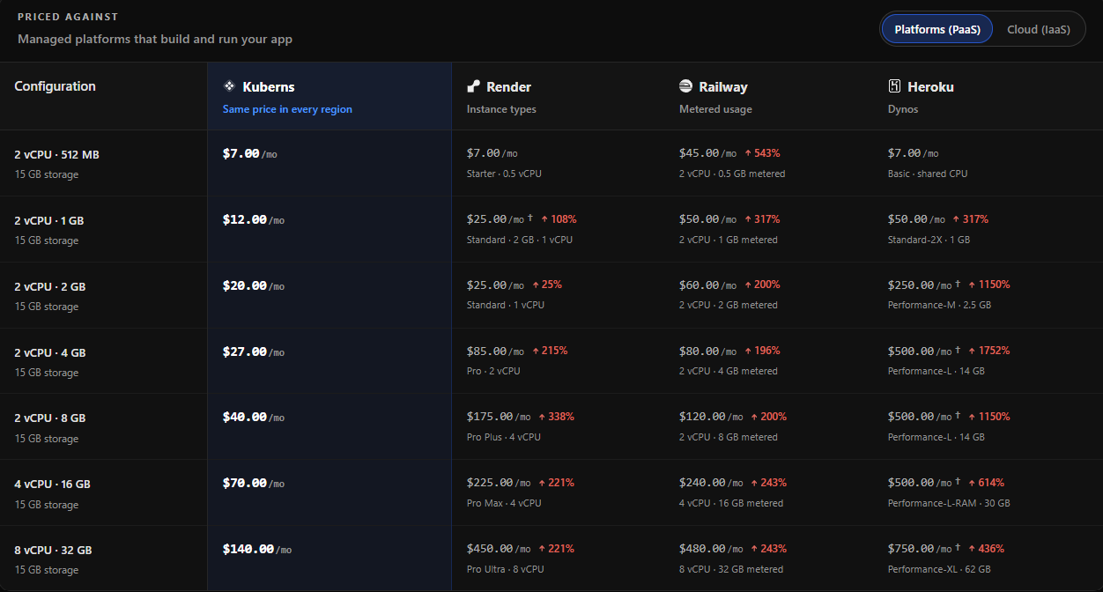Screen dimensions: 1103x592
Task: Click Railway 543% increase indicator
Action: (x=762, y=153)
